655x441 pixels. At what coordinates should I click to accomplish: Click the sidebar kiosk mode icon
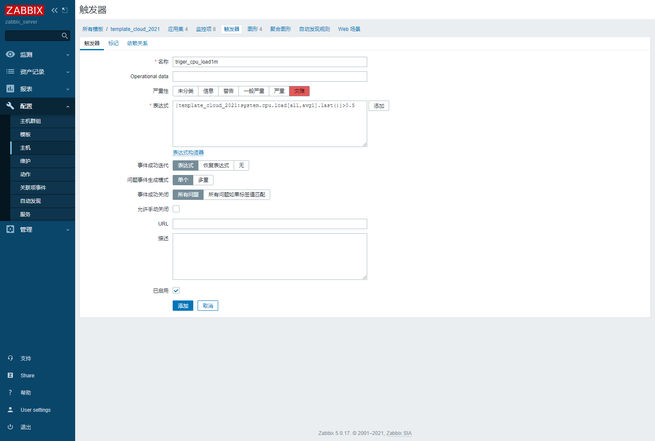point(65,10)
